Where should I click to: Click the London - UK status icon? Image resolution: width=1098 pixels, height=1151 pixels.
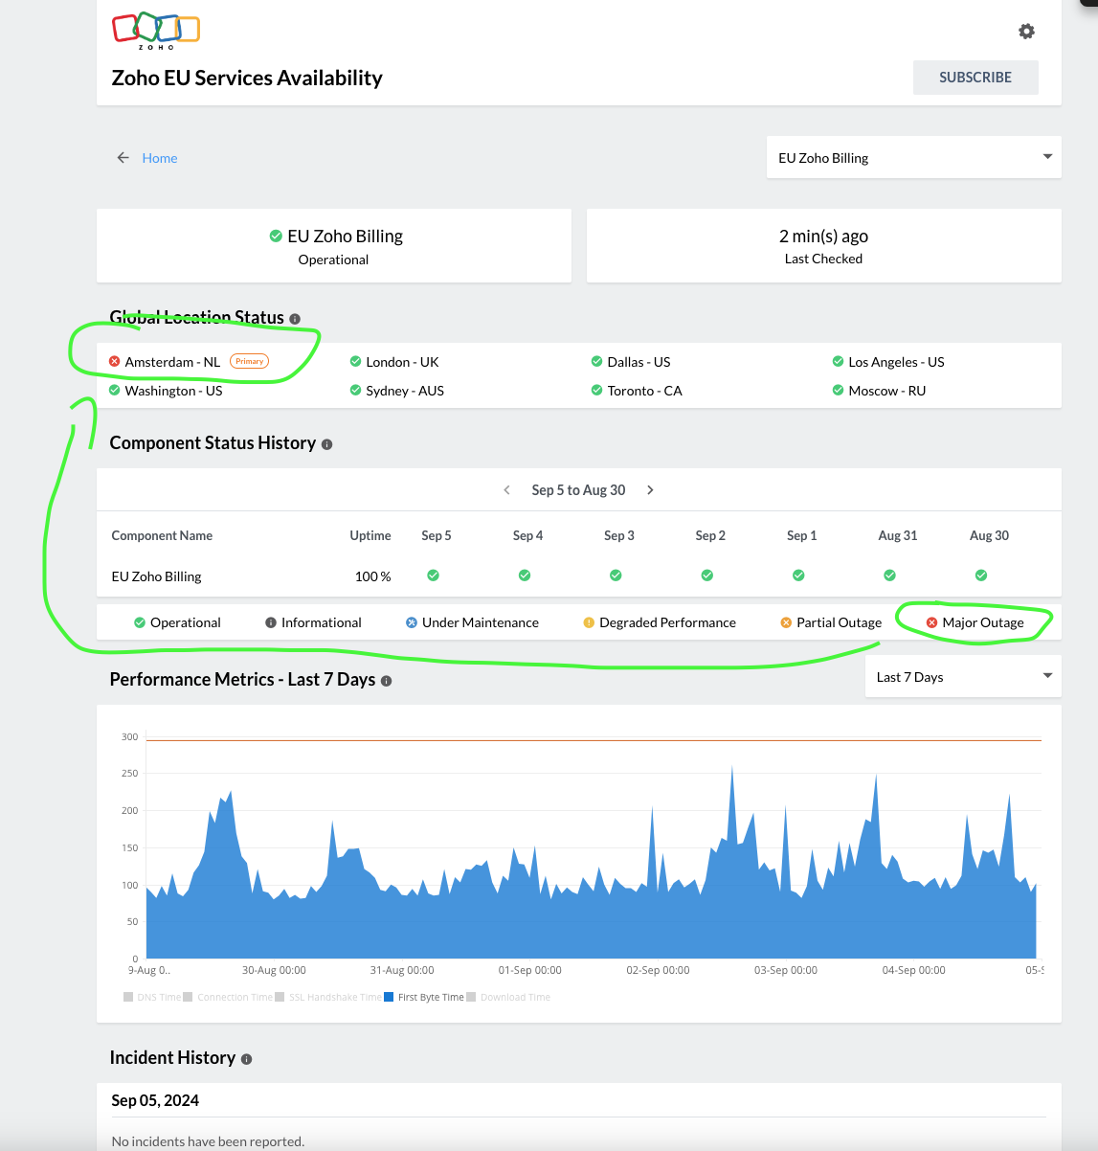click(x=356, y=362)
